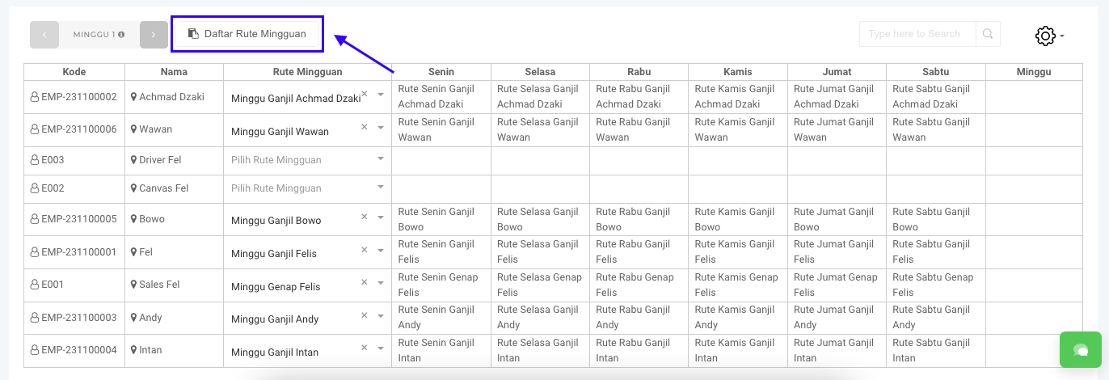Click the previous week arrow button
The width and height of the screenshot is (1109, 380).
tap(44, 35)
